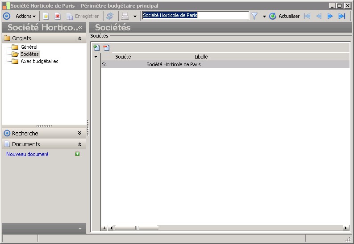This screenshot has width=354, height=244.
Task: Open the grid column selector triangle
Action: (96, 57)
